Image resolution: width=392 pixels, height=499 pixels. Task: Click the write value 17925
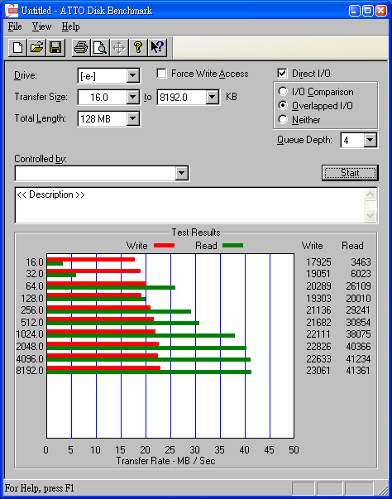coord(318,261)
